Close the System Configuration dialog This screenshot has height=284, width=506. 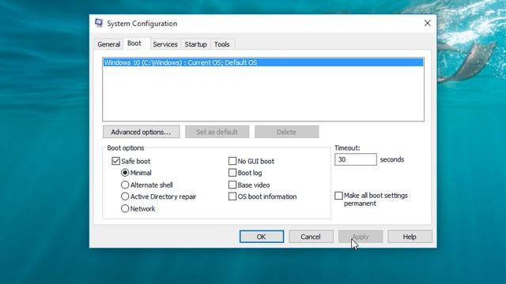[427, 23]
